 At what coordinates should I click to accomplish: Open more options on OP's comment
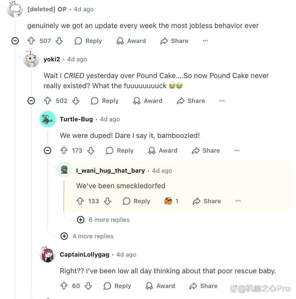coord(205,41)
